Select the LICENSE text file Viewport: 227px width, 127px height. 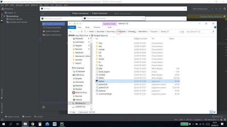pyautogui.click(x=102, y=75)
